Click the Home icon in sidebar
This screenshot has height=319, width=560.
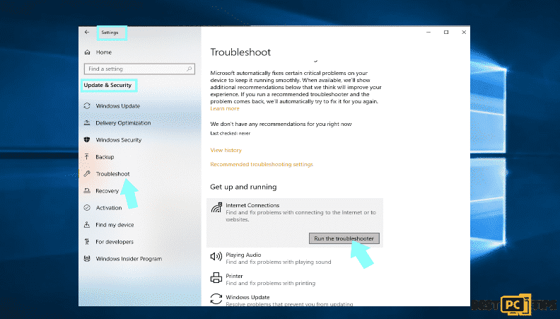click(88, 52)
